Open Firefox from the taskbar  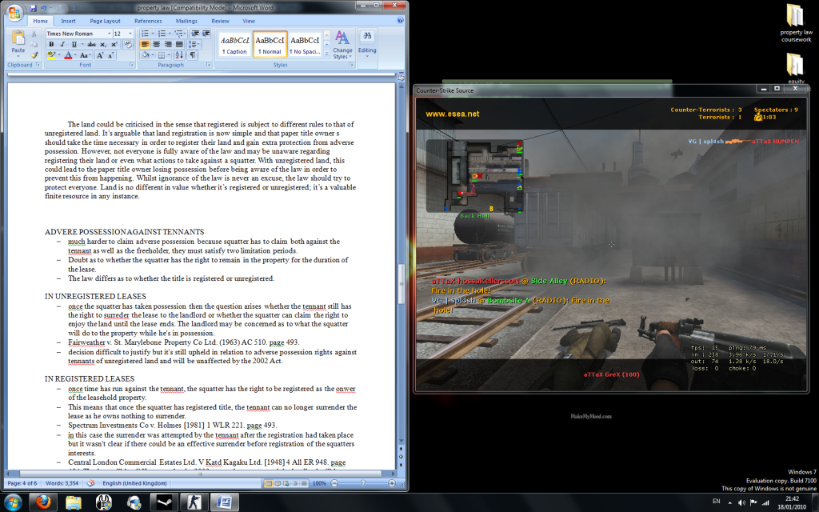[43, 502]
